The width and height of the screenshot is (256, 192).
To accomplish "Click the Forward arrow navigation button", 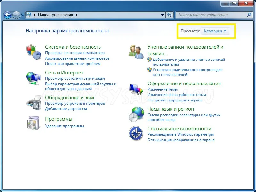I will [16, 15].
